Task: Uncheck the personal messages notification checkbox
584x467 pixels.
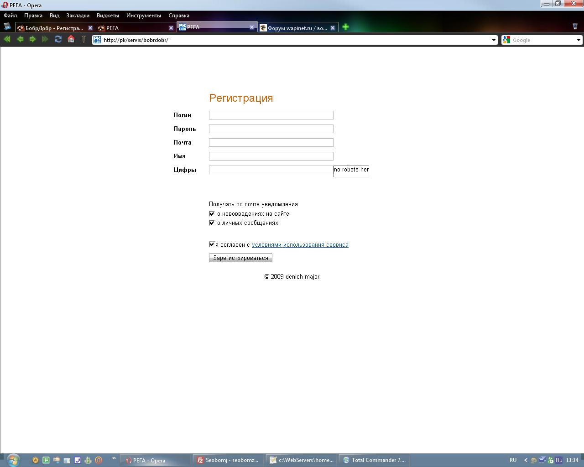Action: click(212, 223)
